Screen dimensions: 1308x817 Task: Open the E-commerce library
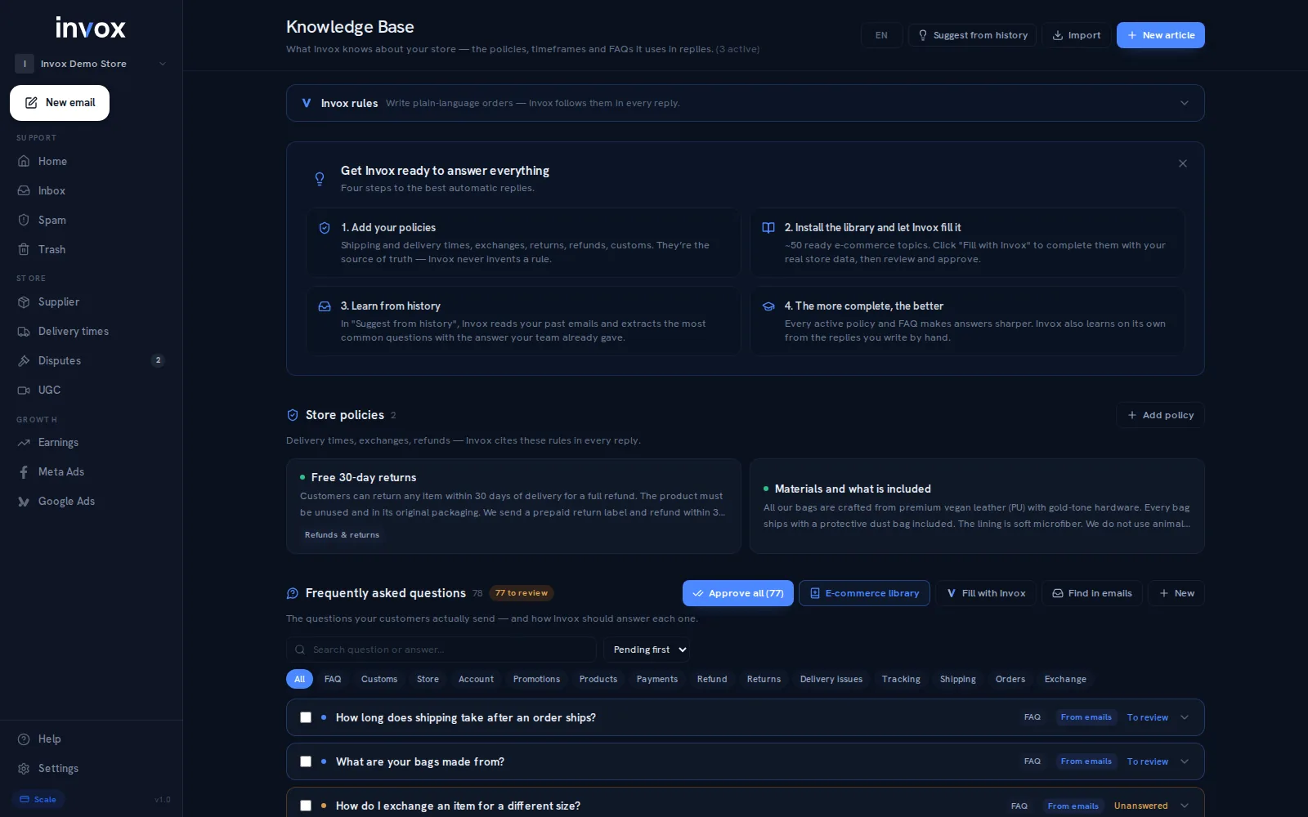(x=864, y=593)
